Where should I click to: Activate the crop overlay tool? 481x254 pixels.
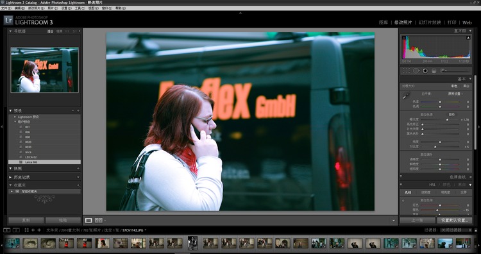coord(406,71)
